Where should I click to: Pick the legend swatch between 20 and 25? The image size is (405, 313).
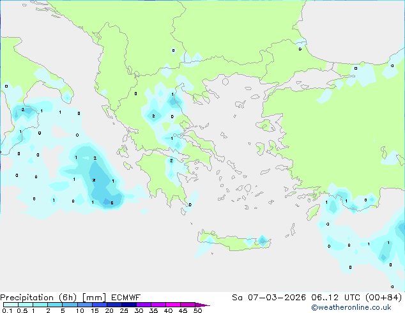114,305
